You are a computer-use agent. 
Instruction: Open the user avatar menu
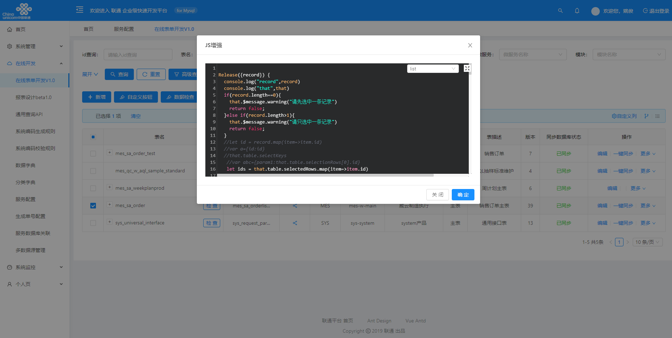pos(595,11)
